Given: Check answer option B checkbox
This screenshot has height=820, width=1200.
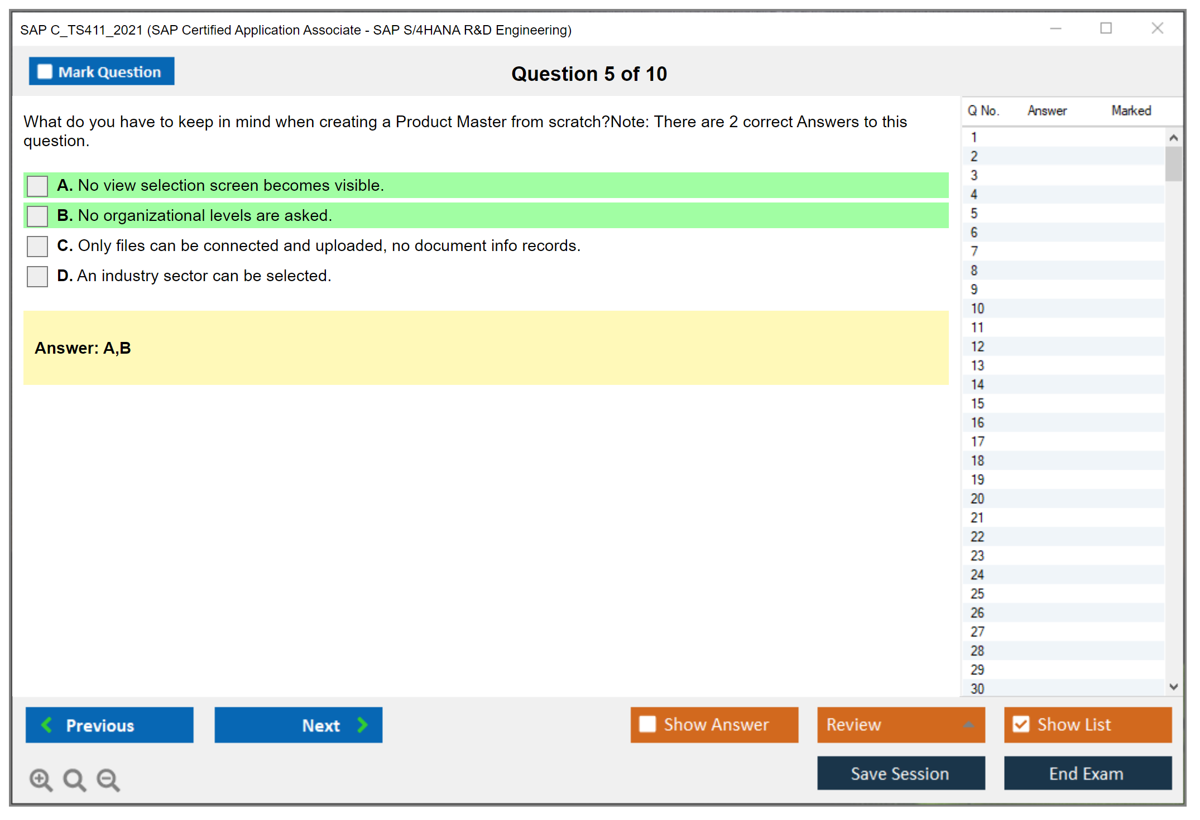Looking at the screenshot, I should pos(37,216).
